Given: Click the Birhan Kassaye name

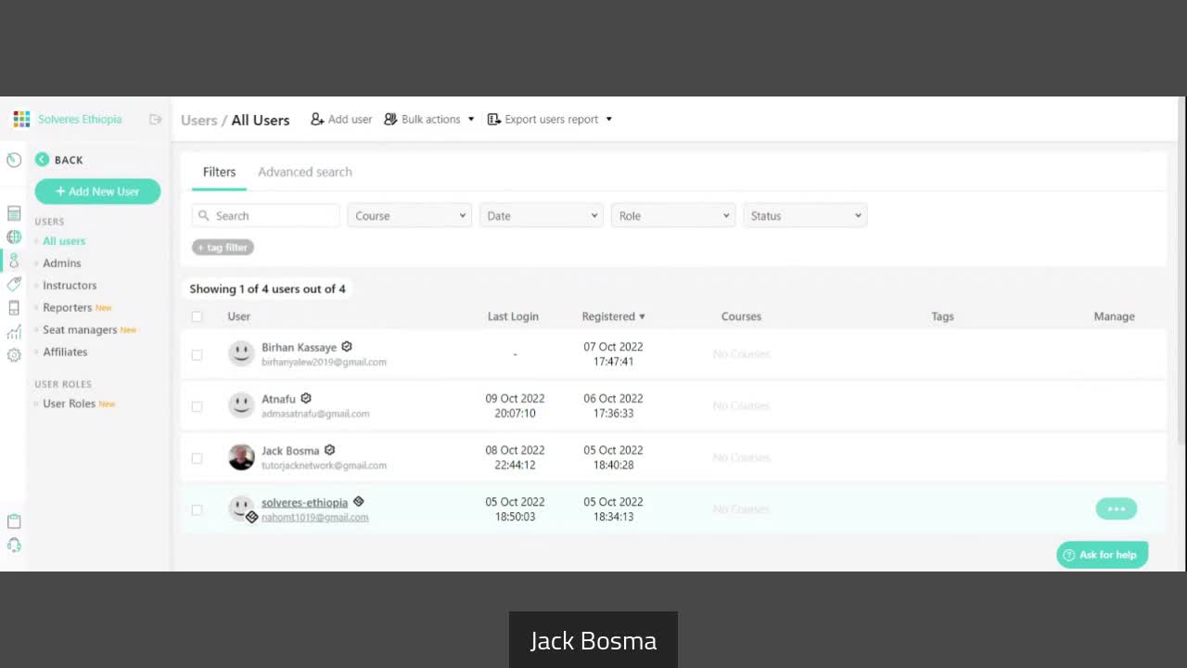Looking at the screenshot, I should [299, 348].
